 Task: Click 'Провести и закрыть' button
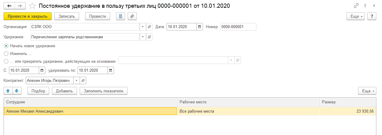click(28, 16)
